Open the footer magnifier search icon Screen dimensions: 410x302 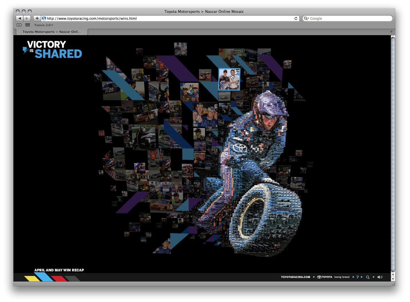tap(368, 277)
